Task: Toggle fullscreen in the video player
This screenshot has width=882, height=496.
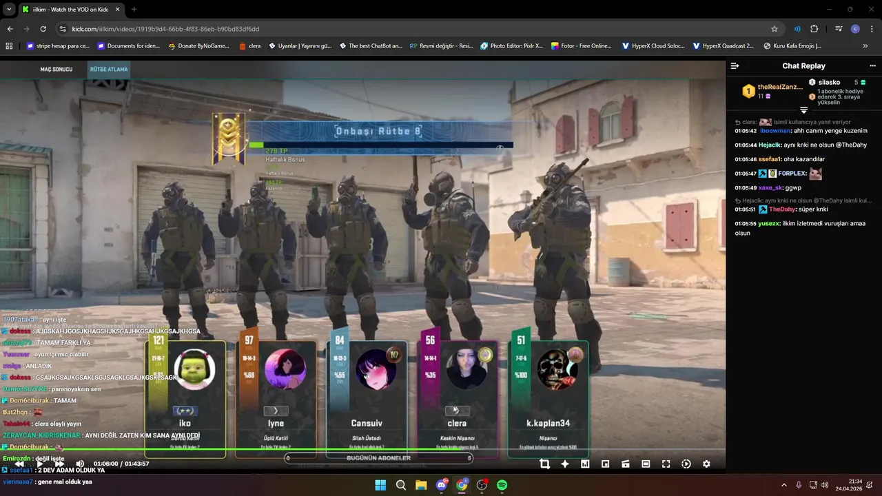Action: 666,464
